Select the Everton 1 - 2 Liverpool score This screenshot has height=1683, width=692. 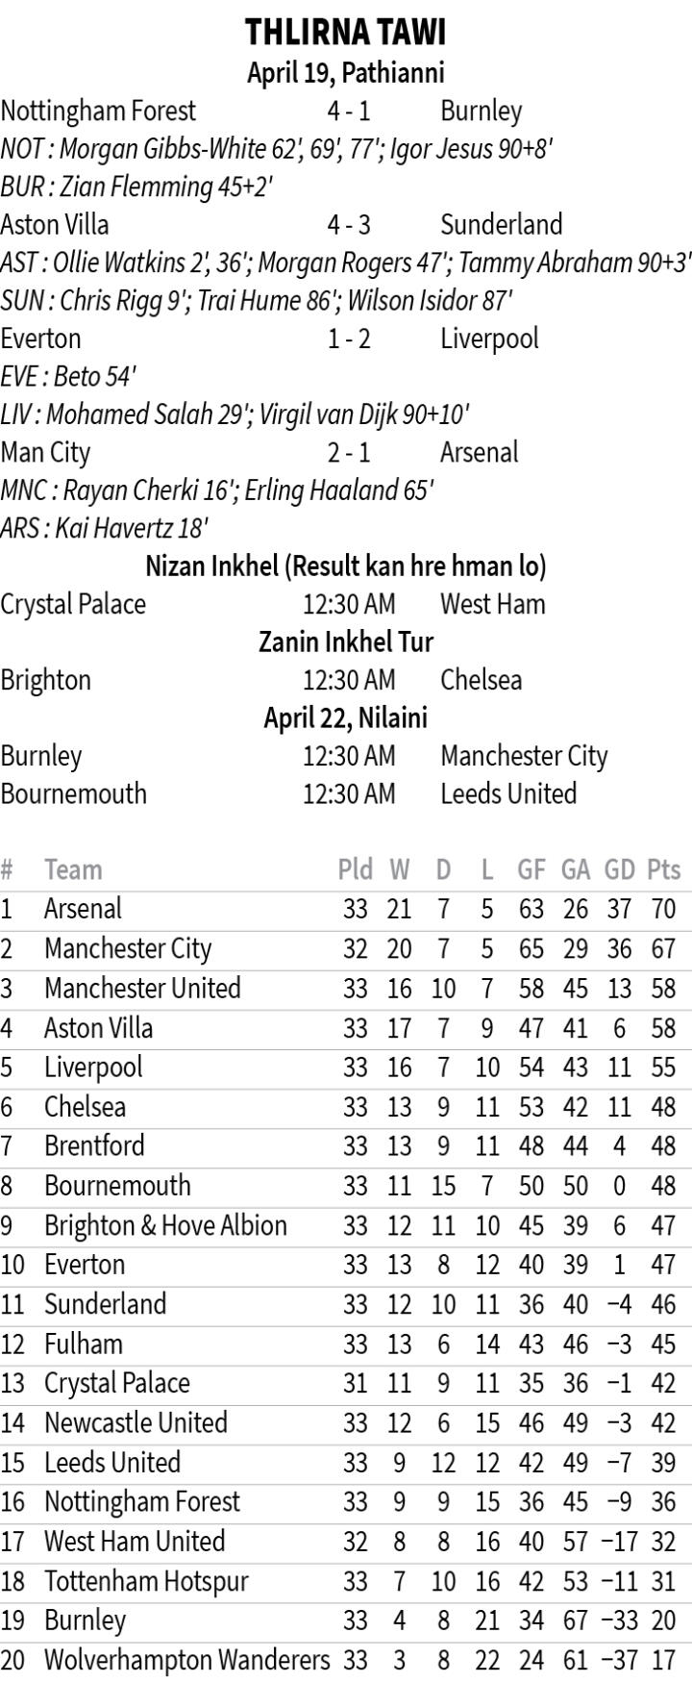[348, 339]
